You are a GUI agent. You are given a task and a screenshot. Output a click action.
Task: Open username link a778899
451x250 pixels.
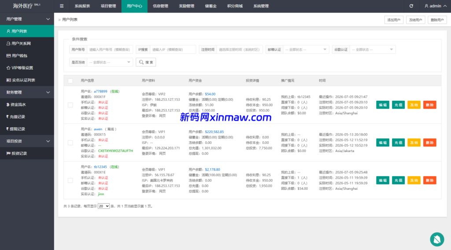[x=100, y=92]
